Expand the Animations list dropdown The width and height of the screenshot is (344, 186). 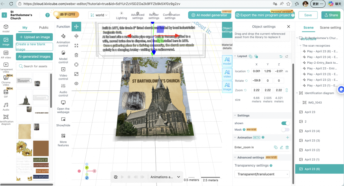[x=165, y=177]
